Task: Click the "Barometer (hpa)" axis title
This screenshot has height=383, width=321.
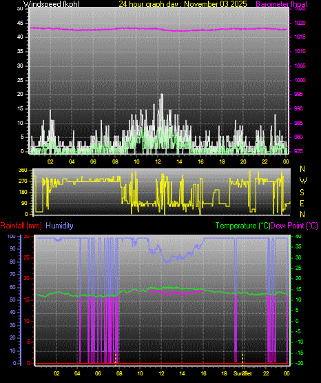Action: [x=282, y=4]
